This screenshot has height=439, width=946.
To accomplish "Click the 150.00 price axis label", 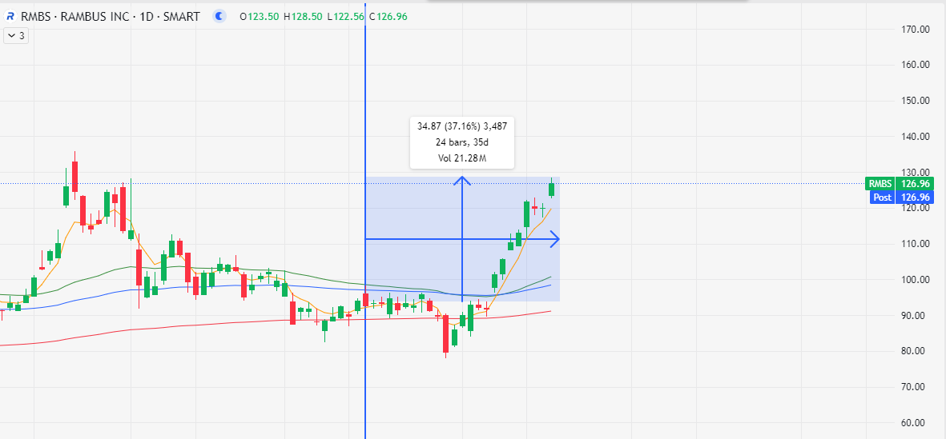I will point(915,101).
